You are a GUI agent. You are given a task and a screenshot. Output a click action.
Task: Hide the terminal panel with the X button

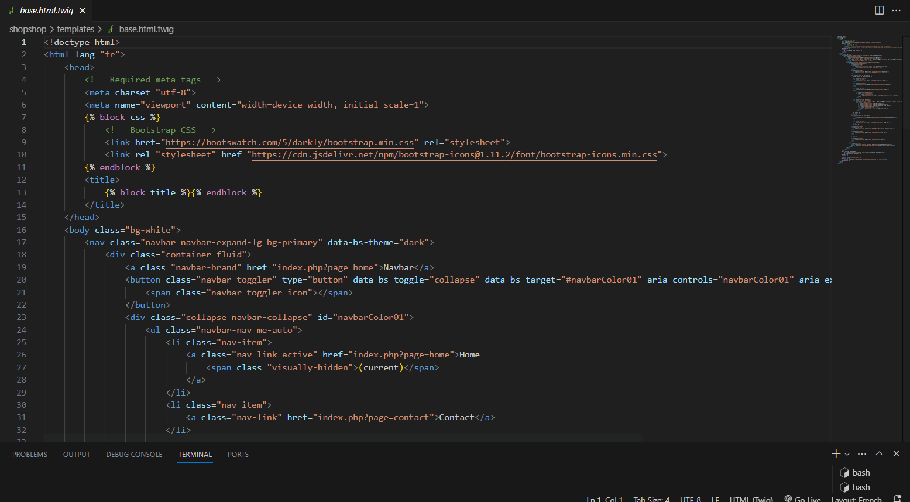point(896,454)
